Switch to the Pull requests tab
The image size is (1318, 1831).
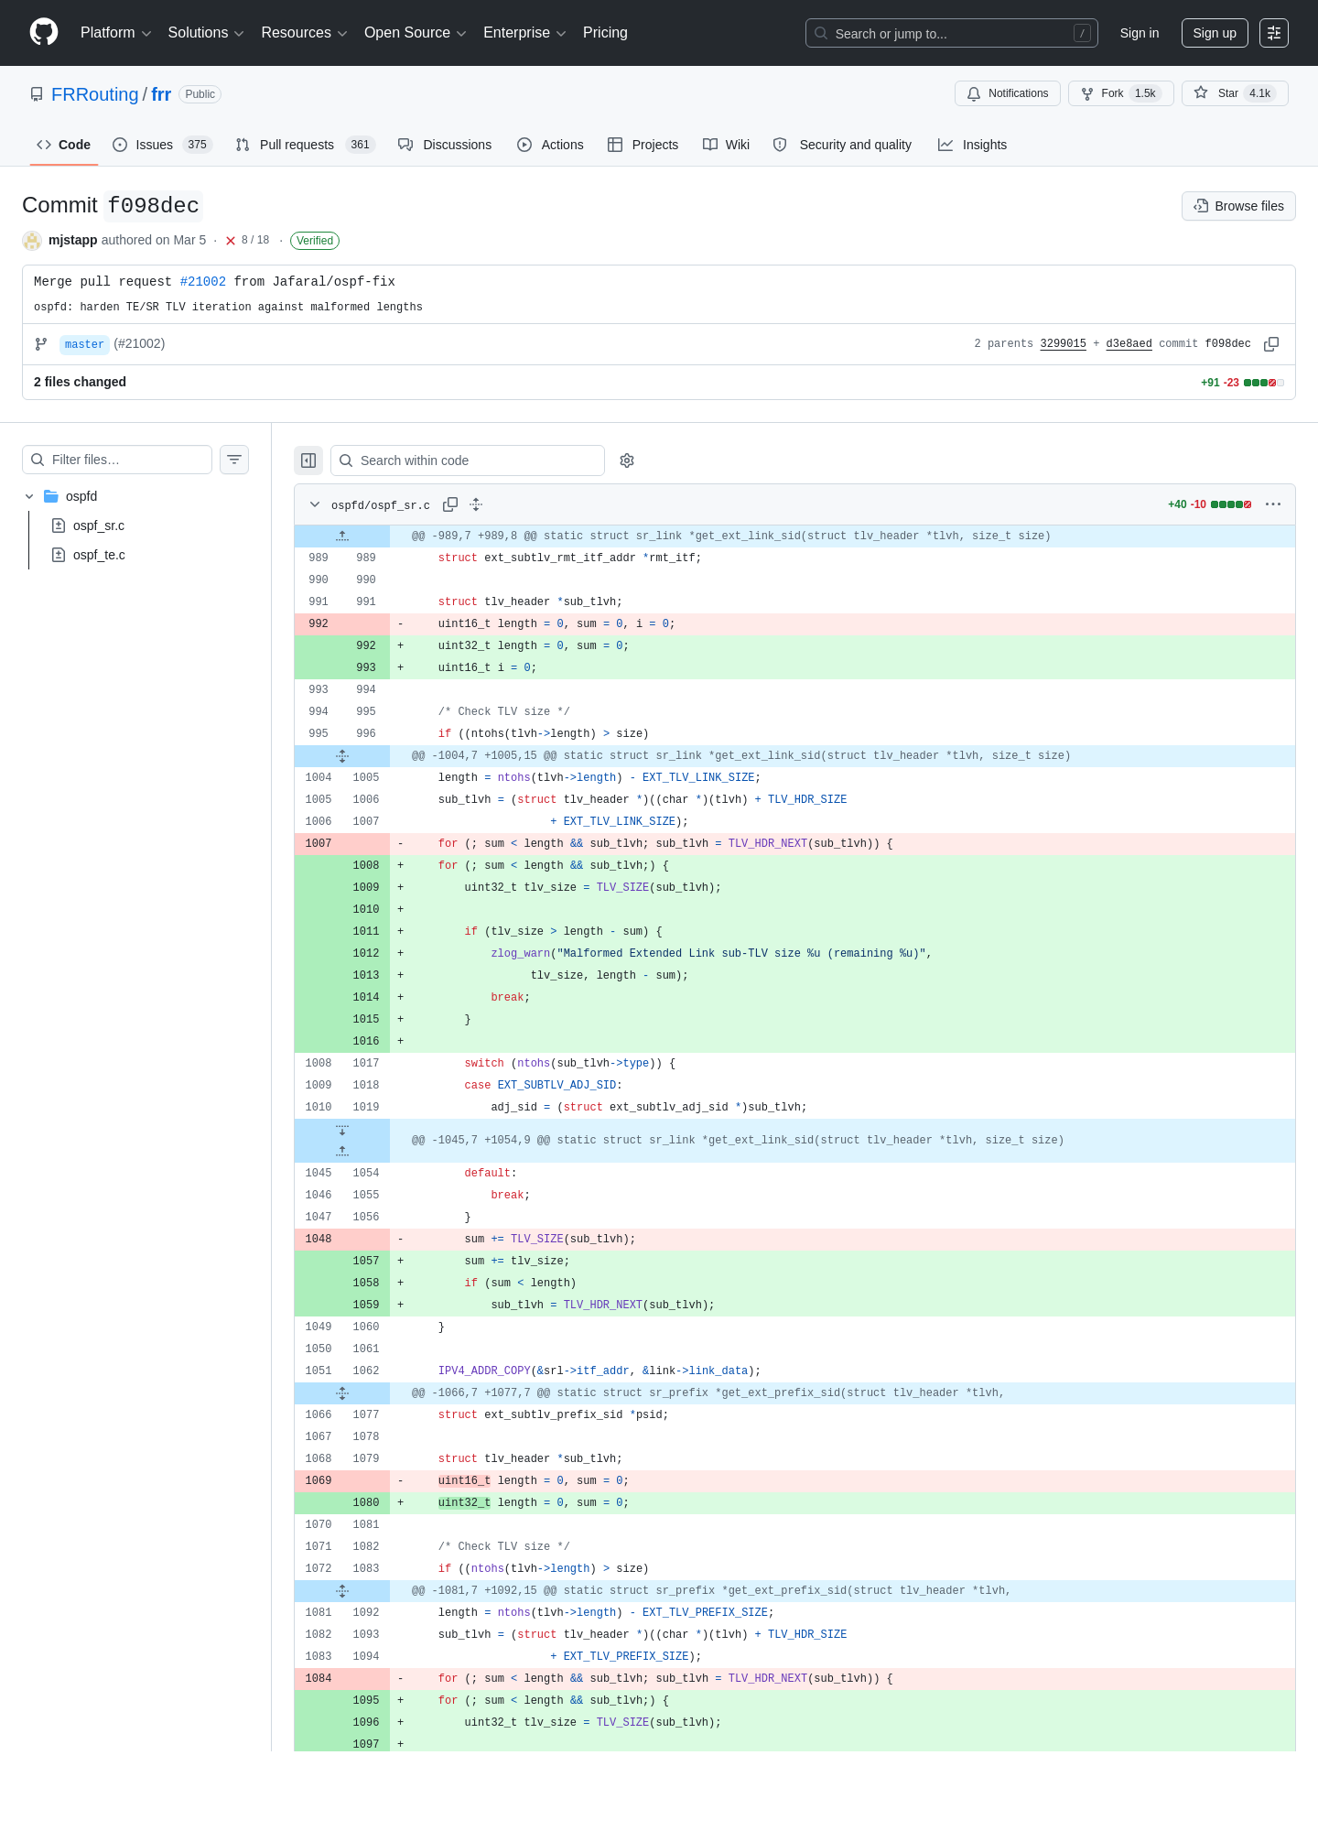click(305, 145)
